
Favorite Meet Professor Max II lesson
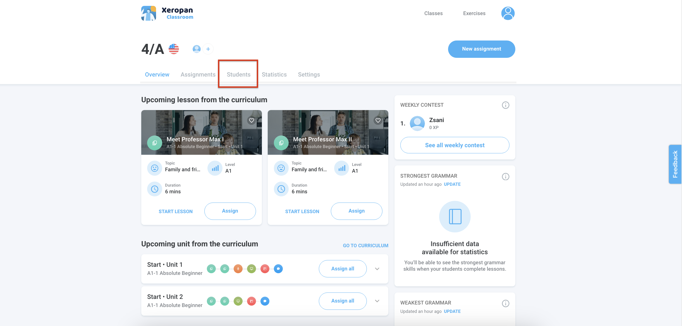[378, 120]
